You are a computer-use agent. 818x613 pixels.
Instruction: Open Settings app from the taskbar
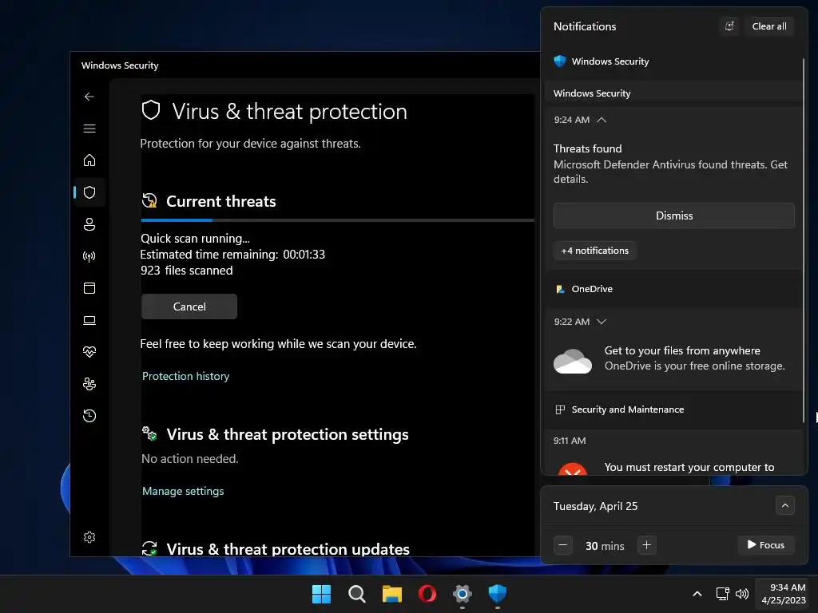[x=463, y=594]
